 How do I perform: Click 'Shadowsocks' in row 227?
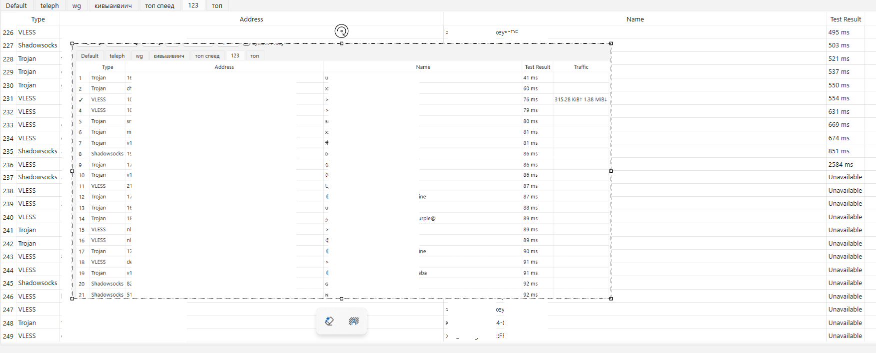point(37,45)
